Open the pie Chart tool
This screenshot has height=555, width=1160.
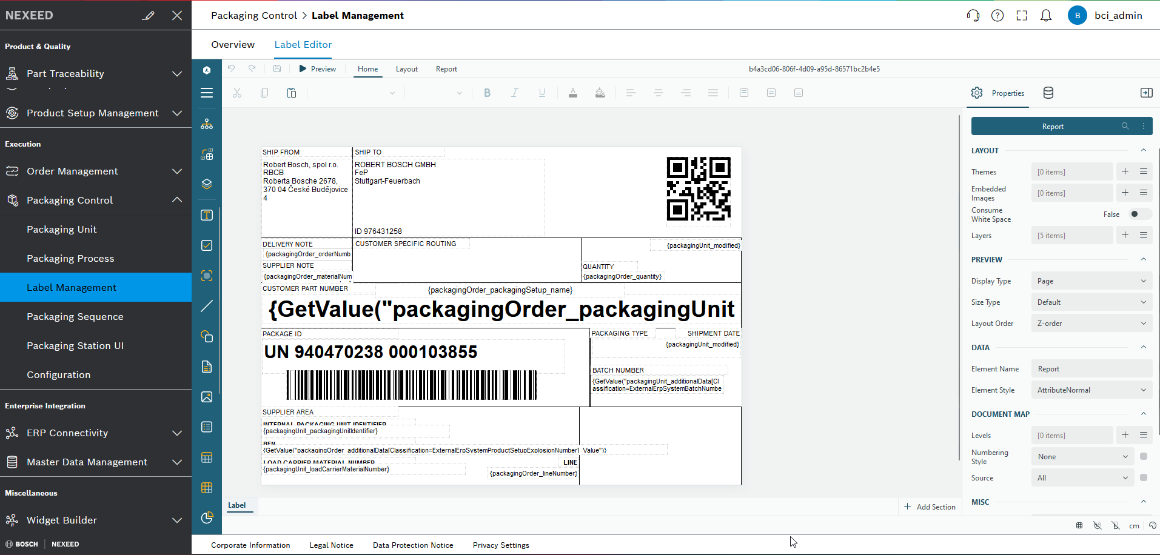(x=206, y=518)
